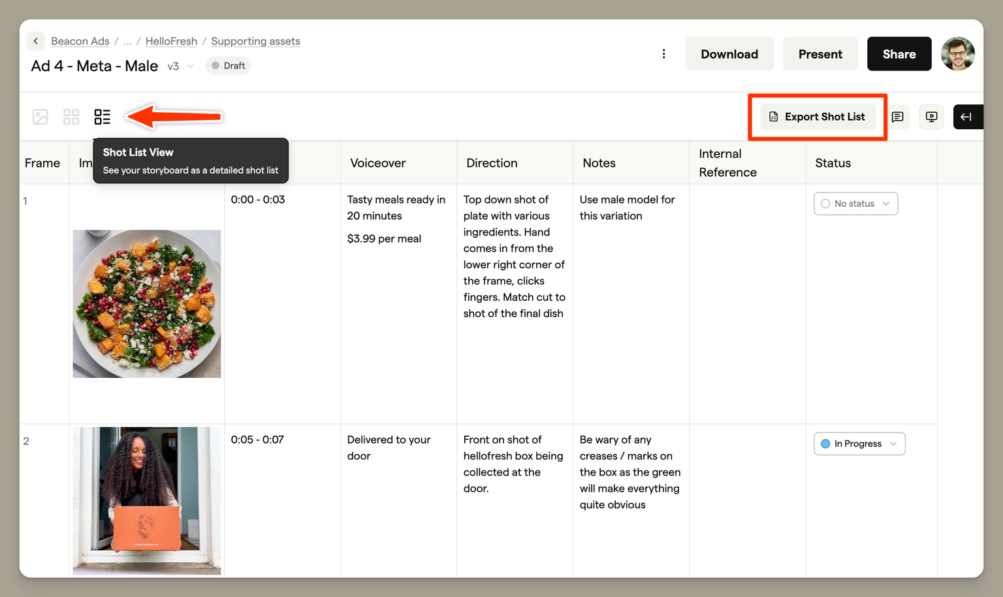The width and height of the screenshot is (1003, 597).
Task: Switch to single image view icon
Action: 40,117
